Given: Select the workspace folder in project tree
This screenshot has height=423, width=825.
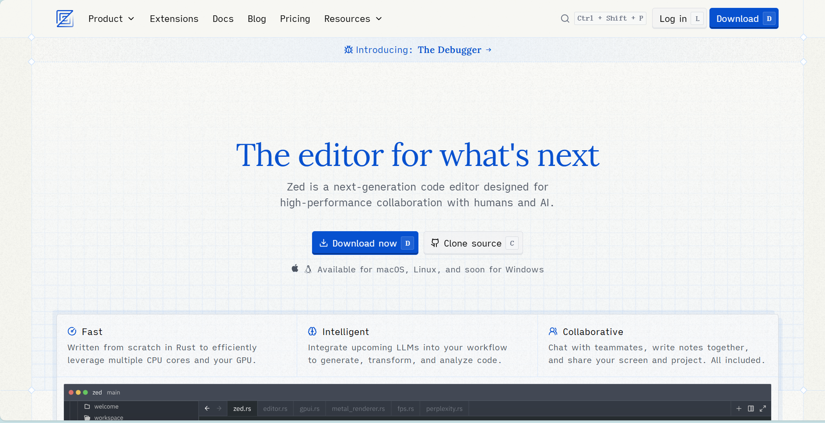Looking at the screenshot, I should coord(109,418).
